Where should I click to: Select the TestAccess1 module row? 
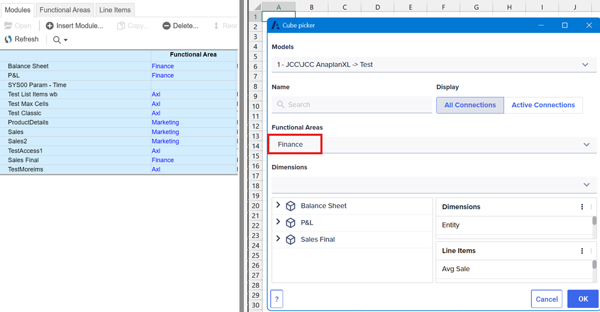click(119, 151)
